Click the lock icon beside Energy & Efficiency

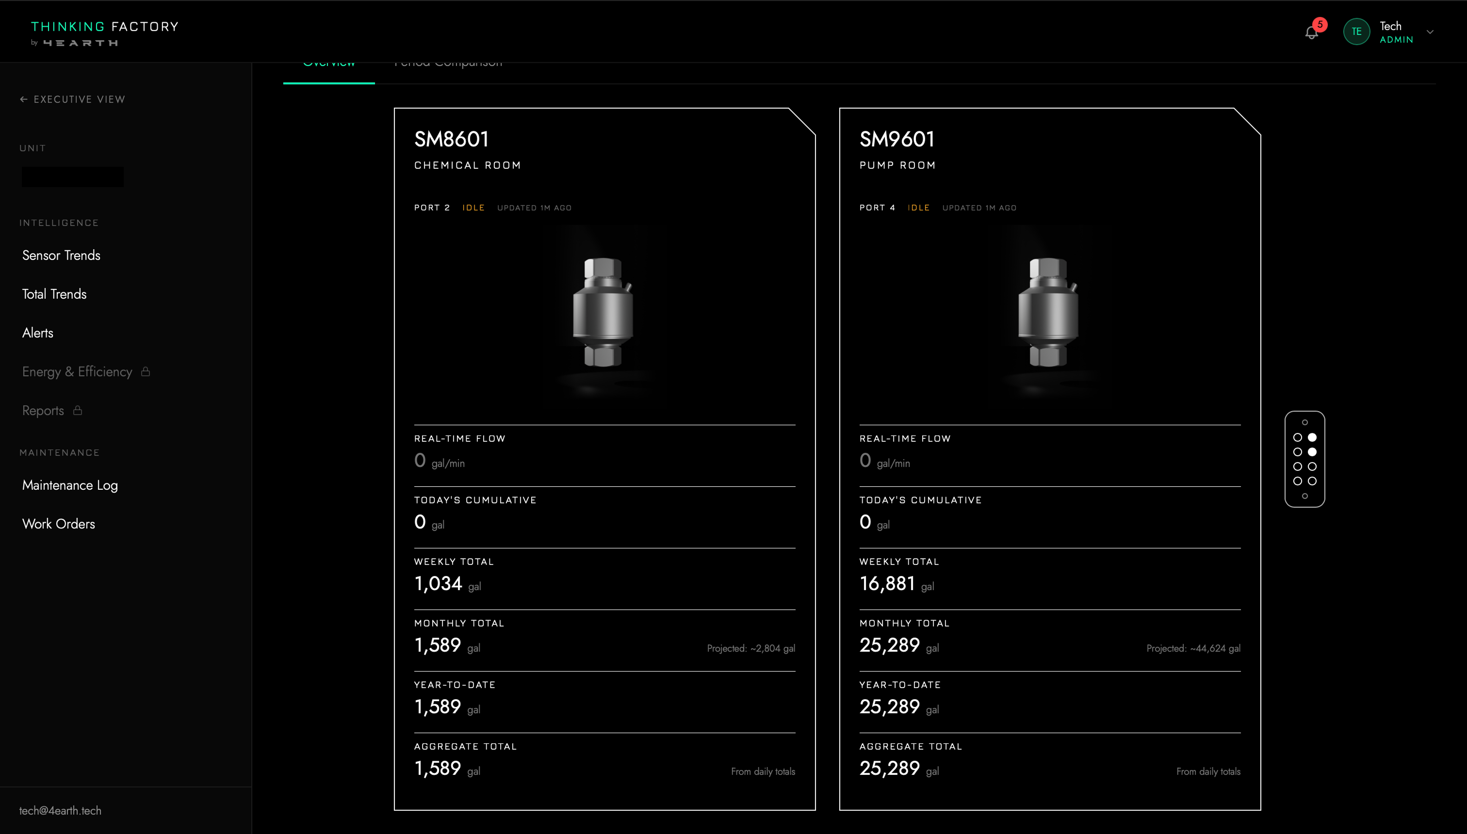tap(146, 371)
